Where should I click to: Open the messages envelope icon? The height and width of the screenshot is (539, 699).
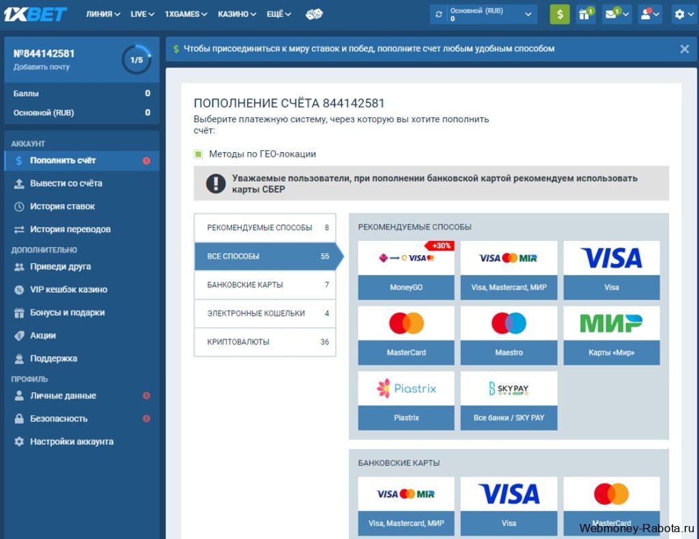pyautogui.click(x=616, y=14)
